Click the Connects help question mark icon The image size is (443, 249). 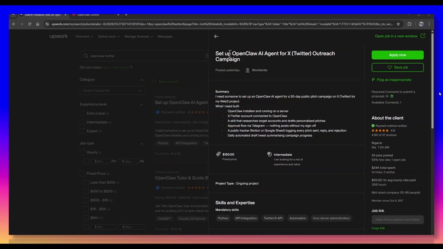[x=392, y=96]
